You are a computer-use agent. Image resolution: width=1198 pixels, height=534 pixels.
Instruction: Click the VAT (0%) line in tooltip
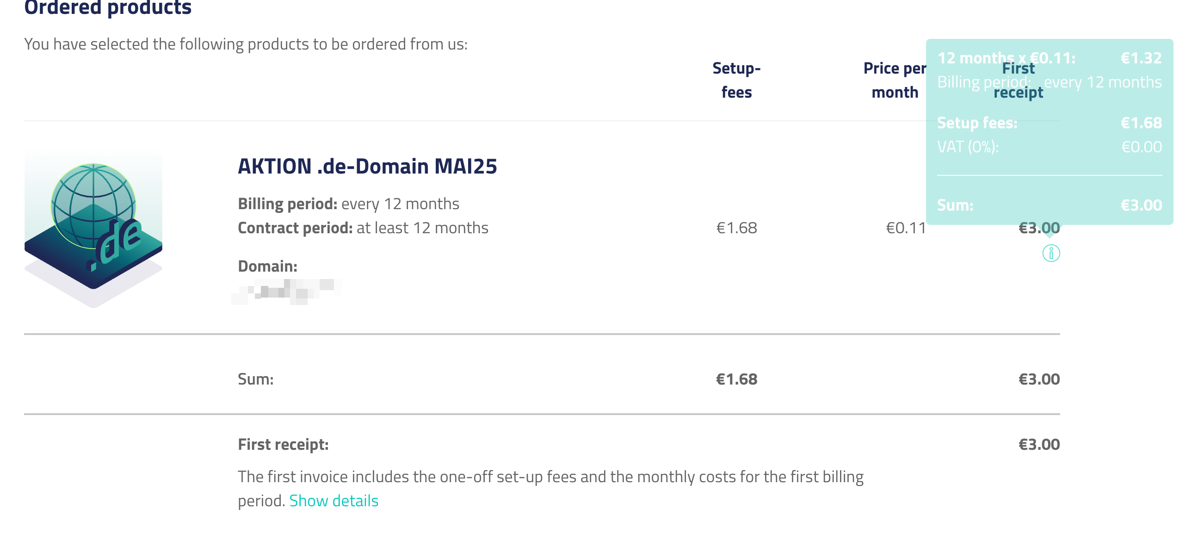pyautogui.click(x=1049, y=147)
